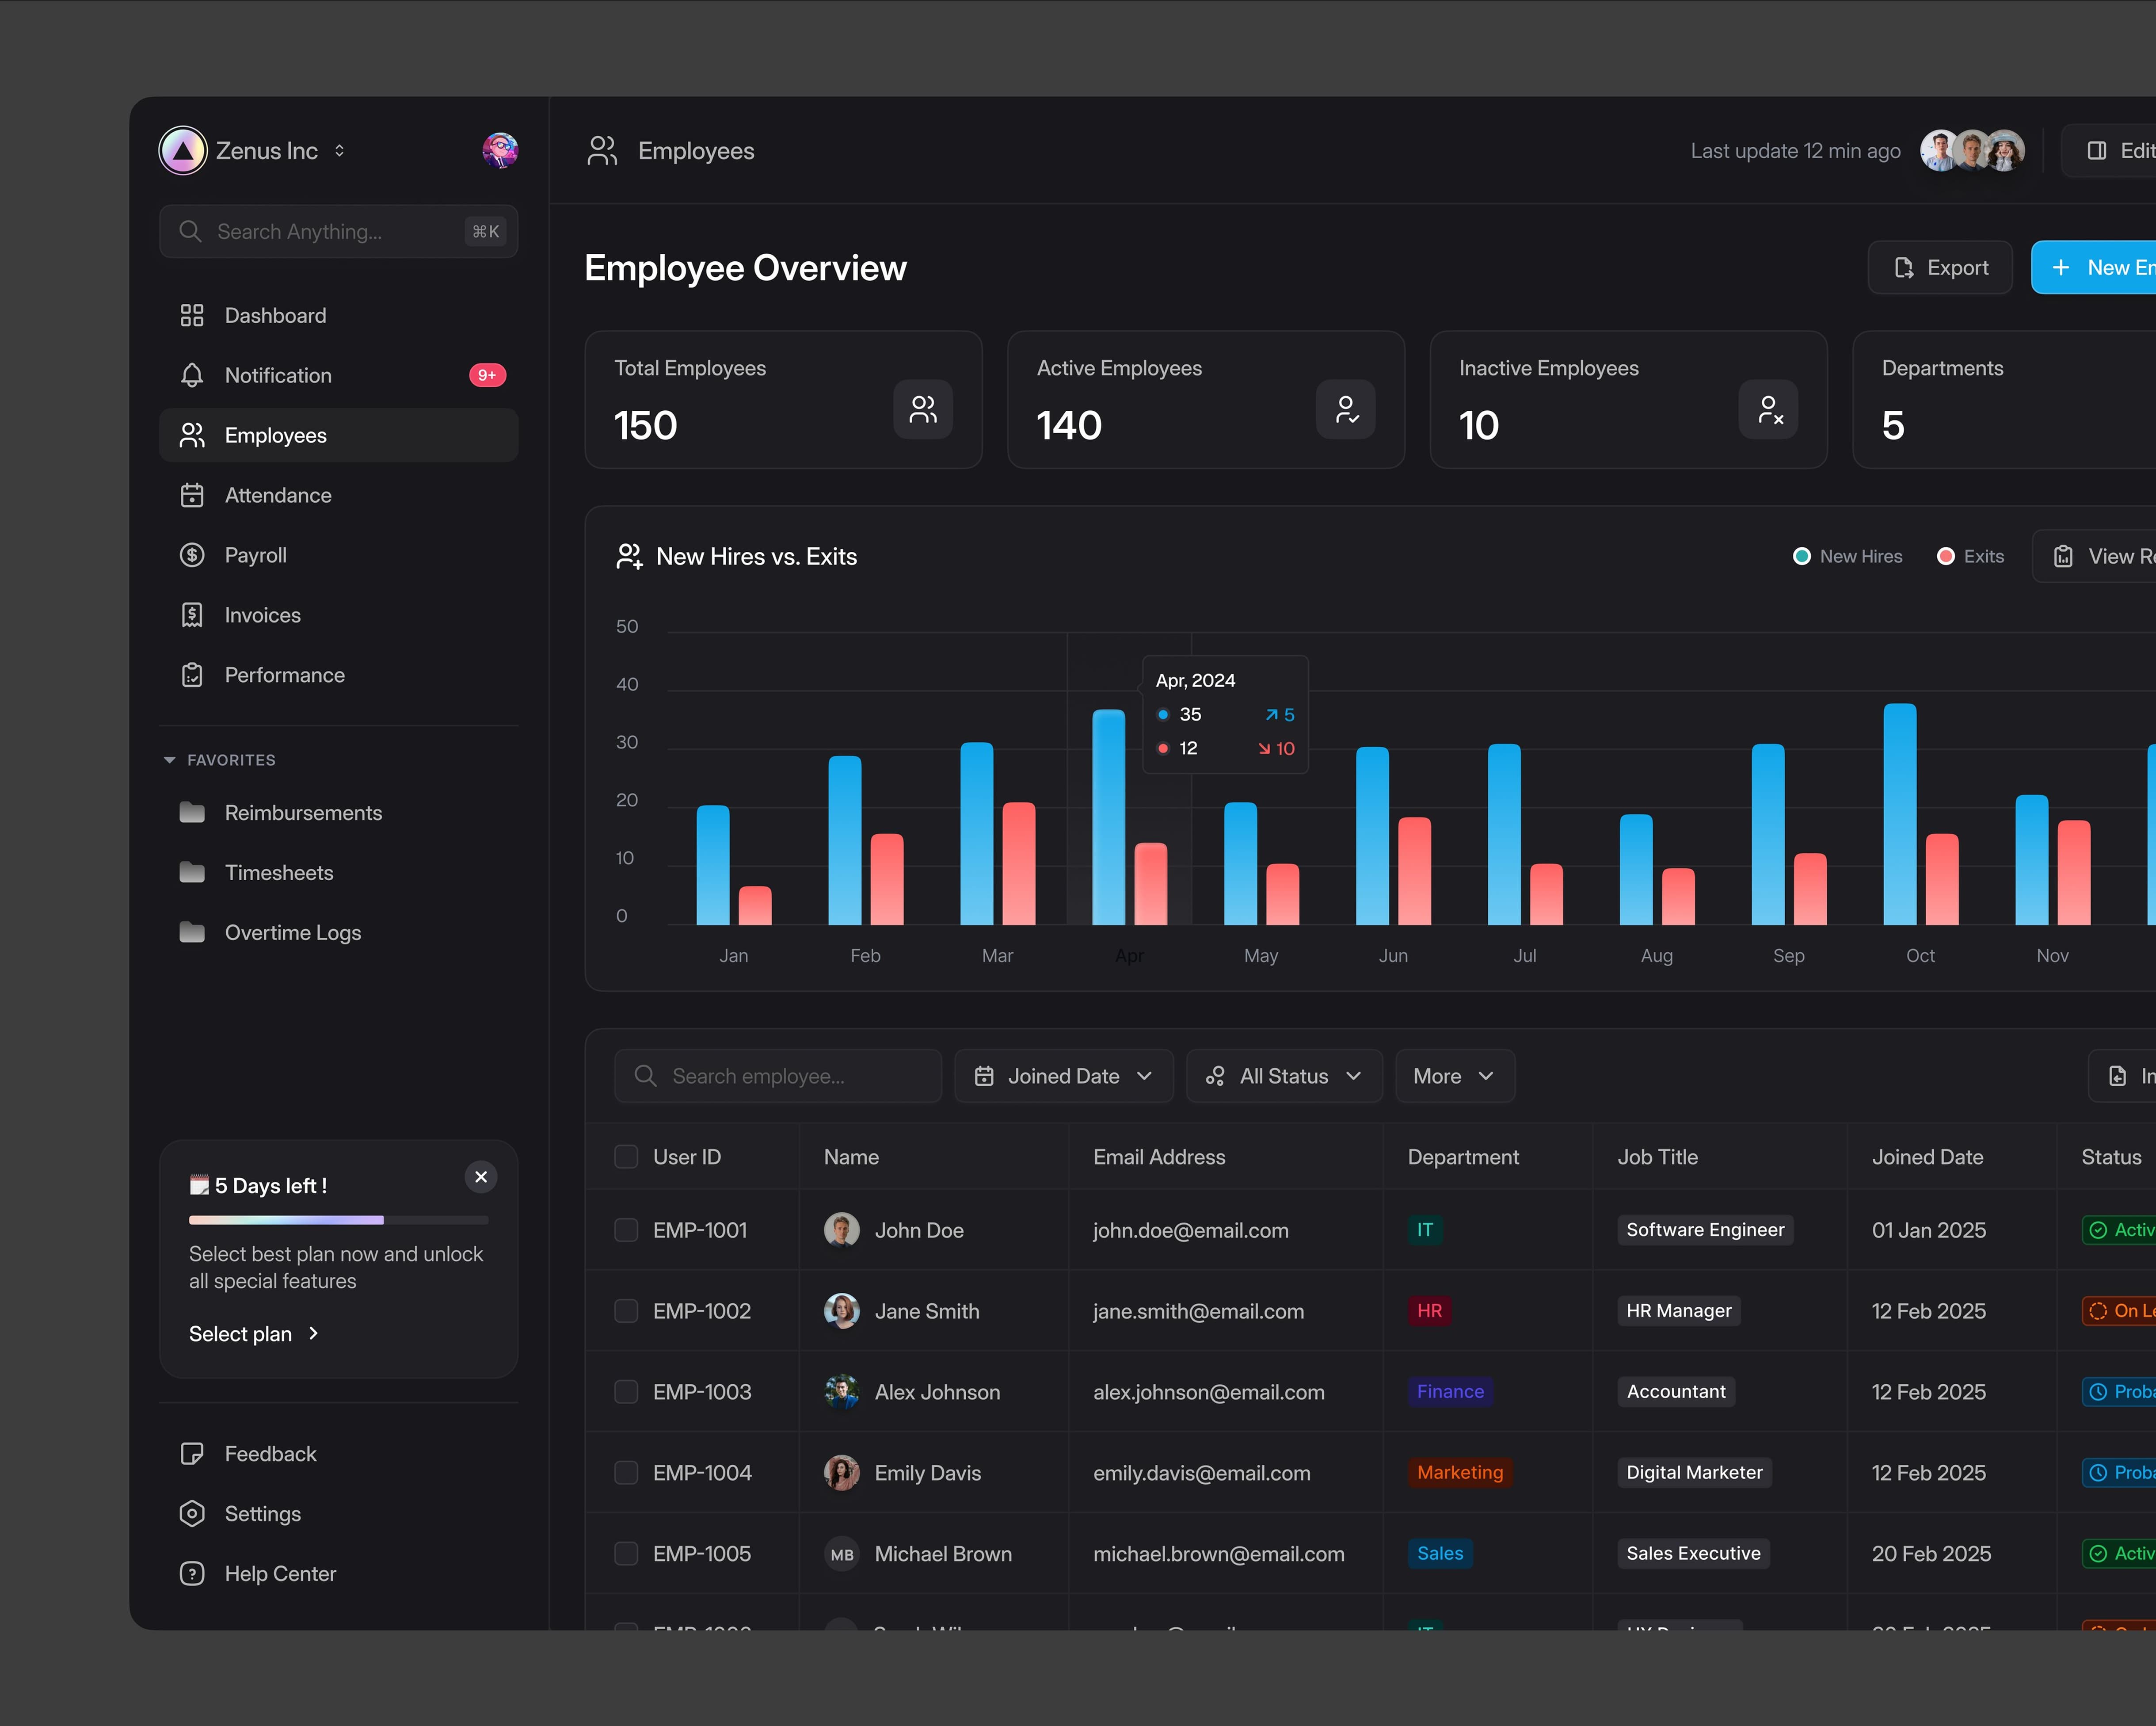Click the Total Employees card icon
Image resolution: width=2156 pixels, height=1726 pixels.
tap(923, 409)
